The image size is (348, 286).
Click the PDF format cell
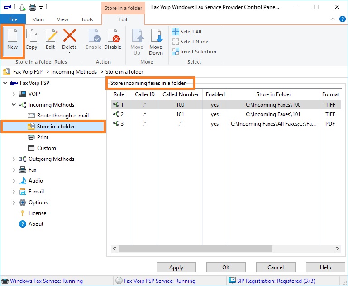330,124
